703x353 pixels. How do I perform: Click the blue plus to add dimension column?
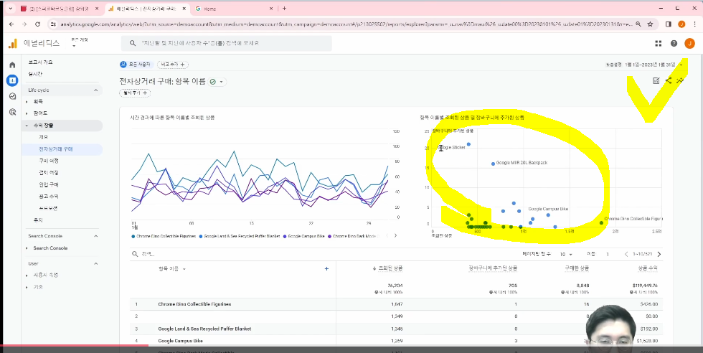(326, 268)
